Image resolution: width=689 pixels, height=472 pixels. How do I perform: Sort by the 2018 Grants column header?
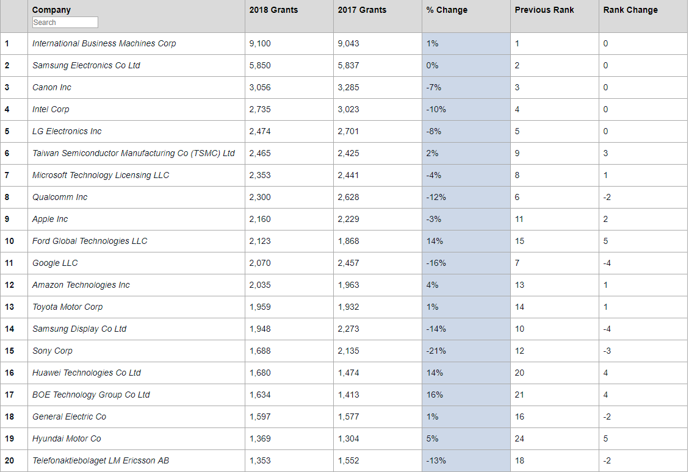tap(273, 10)
